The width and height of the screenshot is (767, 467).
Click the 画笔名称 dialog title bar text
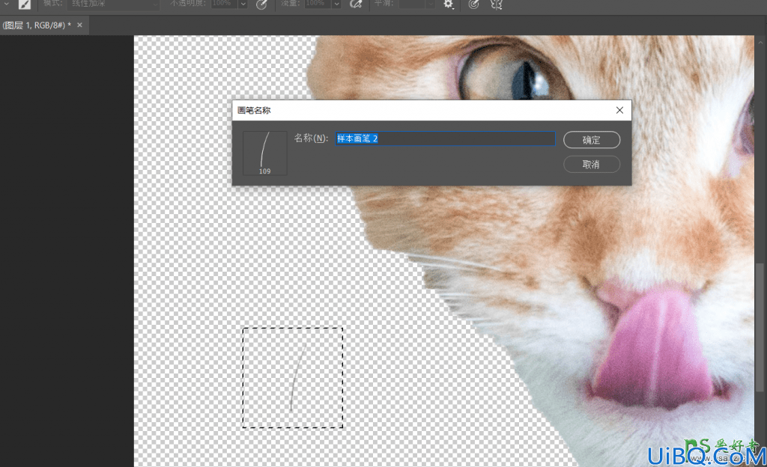pyautogui.click(x=254, y=111)
